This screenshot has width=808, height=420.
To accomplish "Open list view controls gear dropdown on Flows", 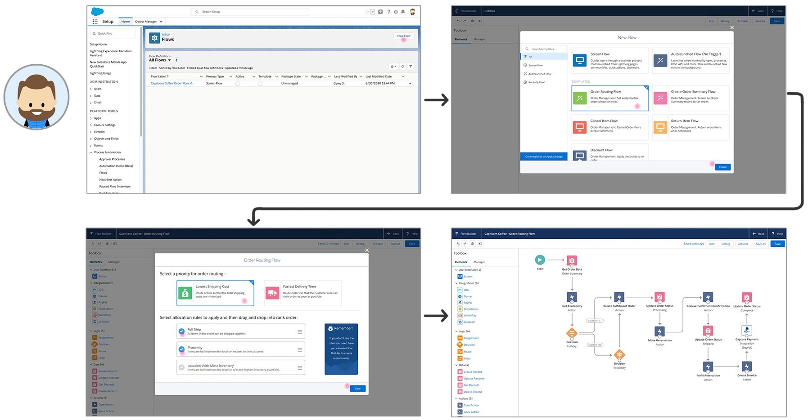I will (393, 67).
